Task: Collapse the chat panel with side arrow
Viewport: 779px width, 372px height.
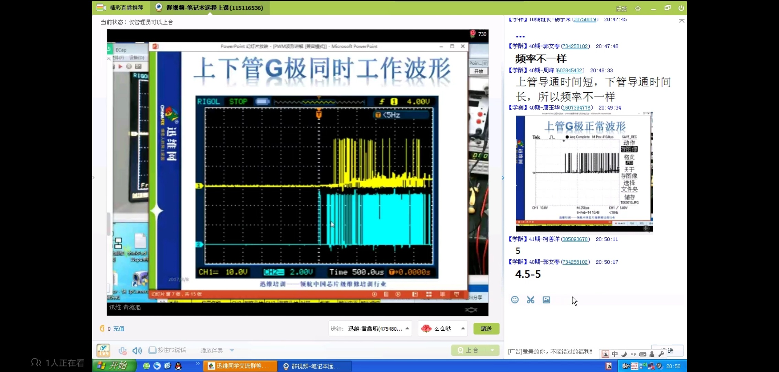Action: pos(503,178)
